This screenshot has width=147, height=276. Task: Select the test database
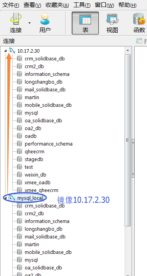point(29,167)
